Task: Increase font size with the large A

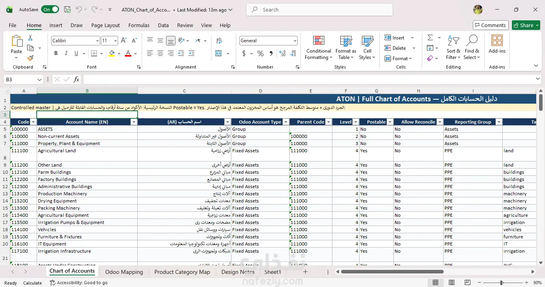Action: [x=124, y=41]
